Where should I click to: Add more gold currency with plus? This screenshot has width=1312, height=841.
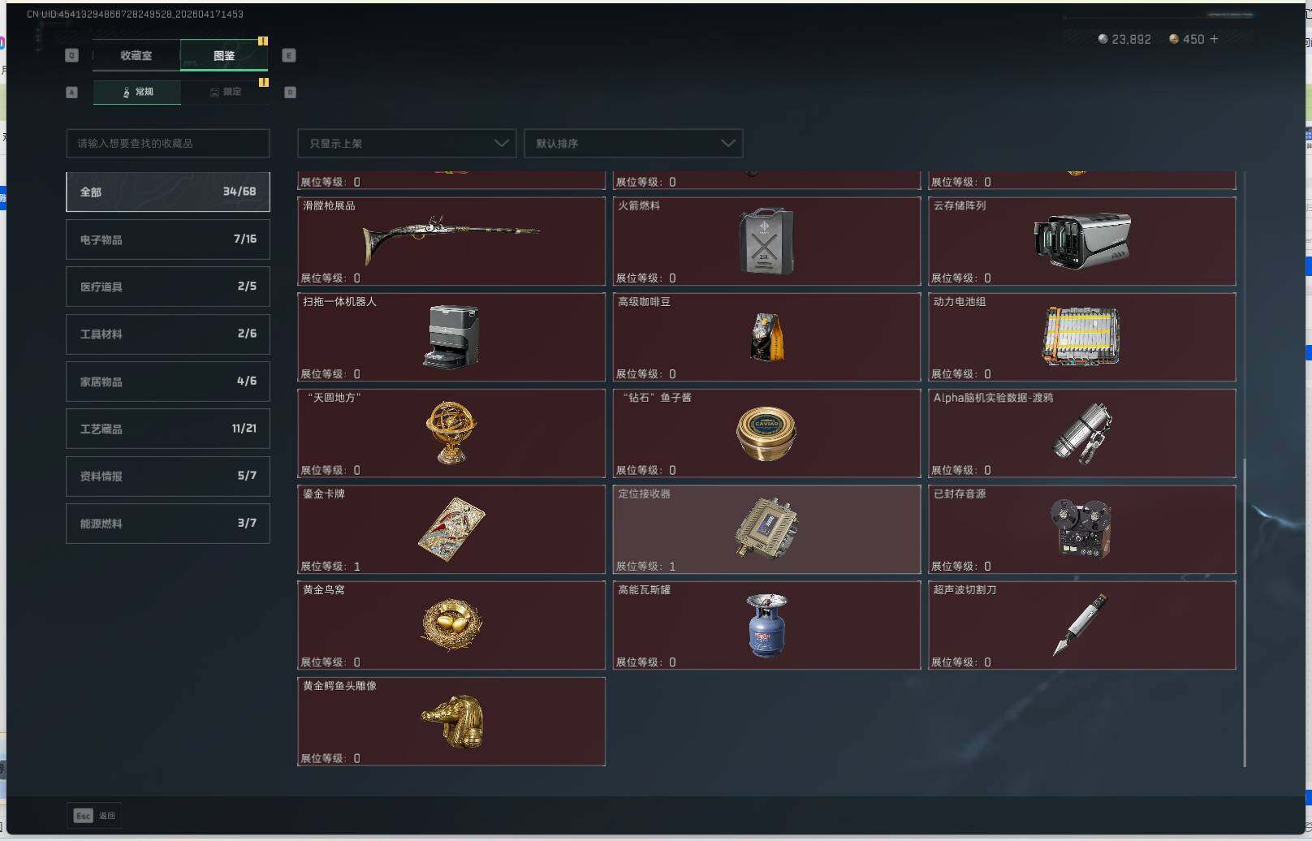coord(1214,39)
